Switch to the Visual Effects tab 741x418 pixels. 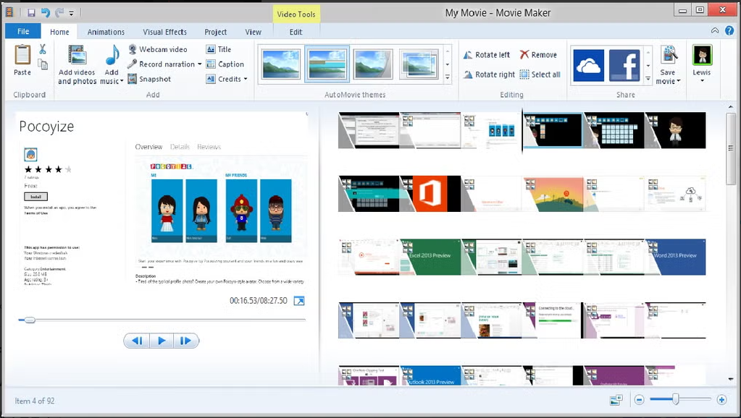(165, 32)
